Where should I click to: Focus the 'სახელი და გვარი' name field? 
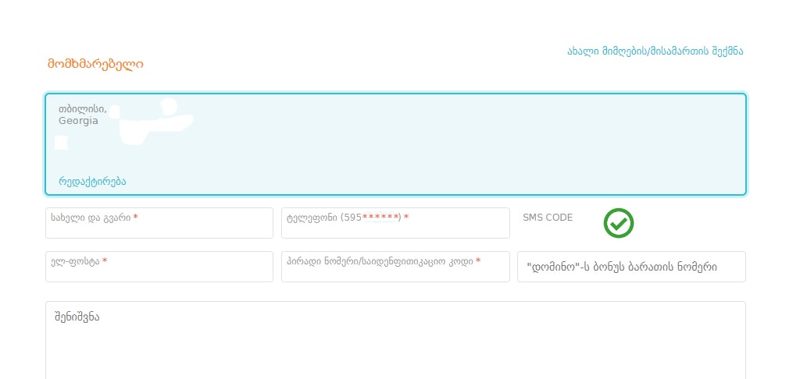point(159,224)
